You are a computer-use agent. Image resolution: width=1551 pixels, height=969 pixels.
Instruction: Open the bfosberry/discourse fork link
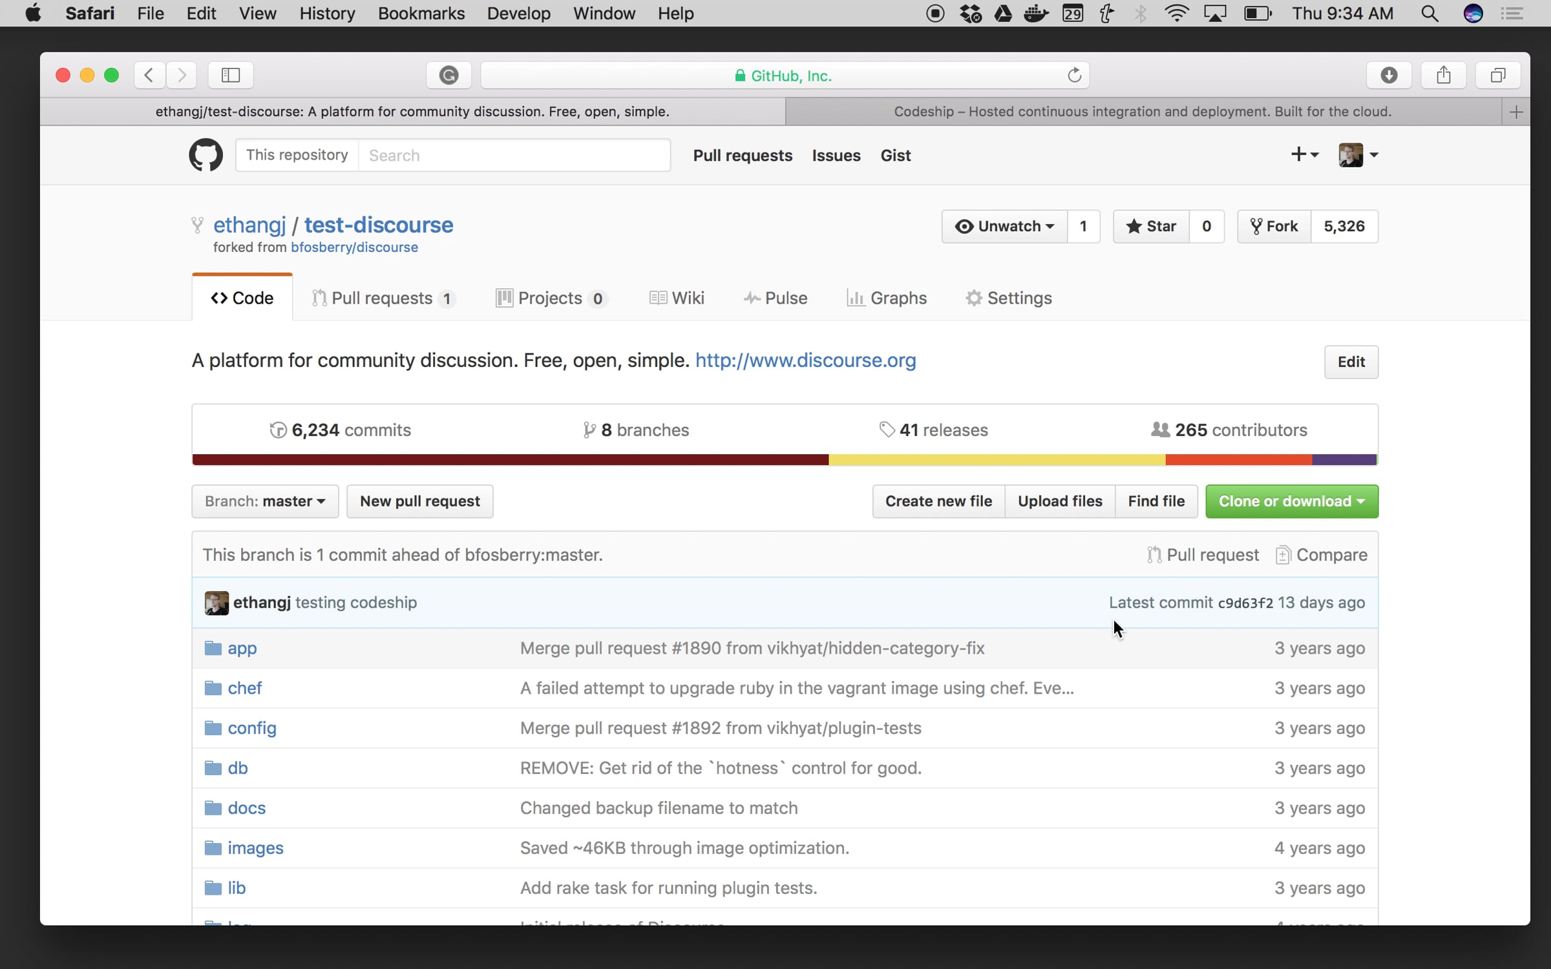354,247
